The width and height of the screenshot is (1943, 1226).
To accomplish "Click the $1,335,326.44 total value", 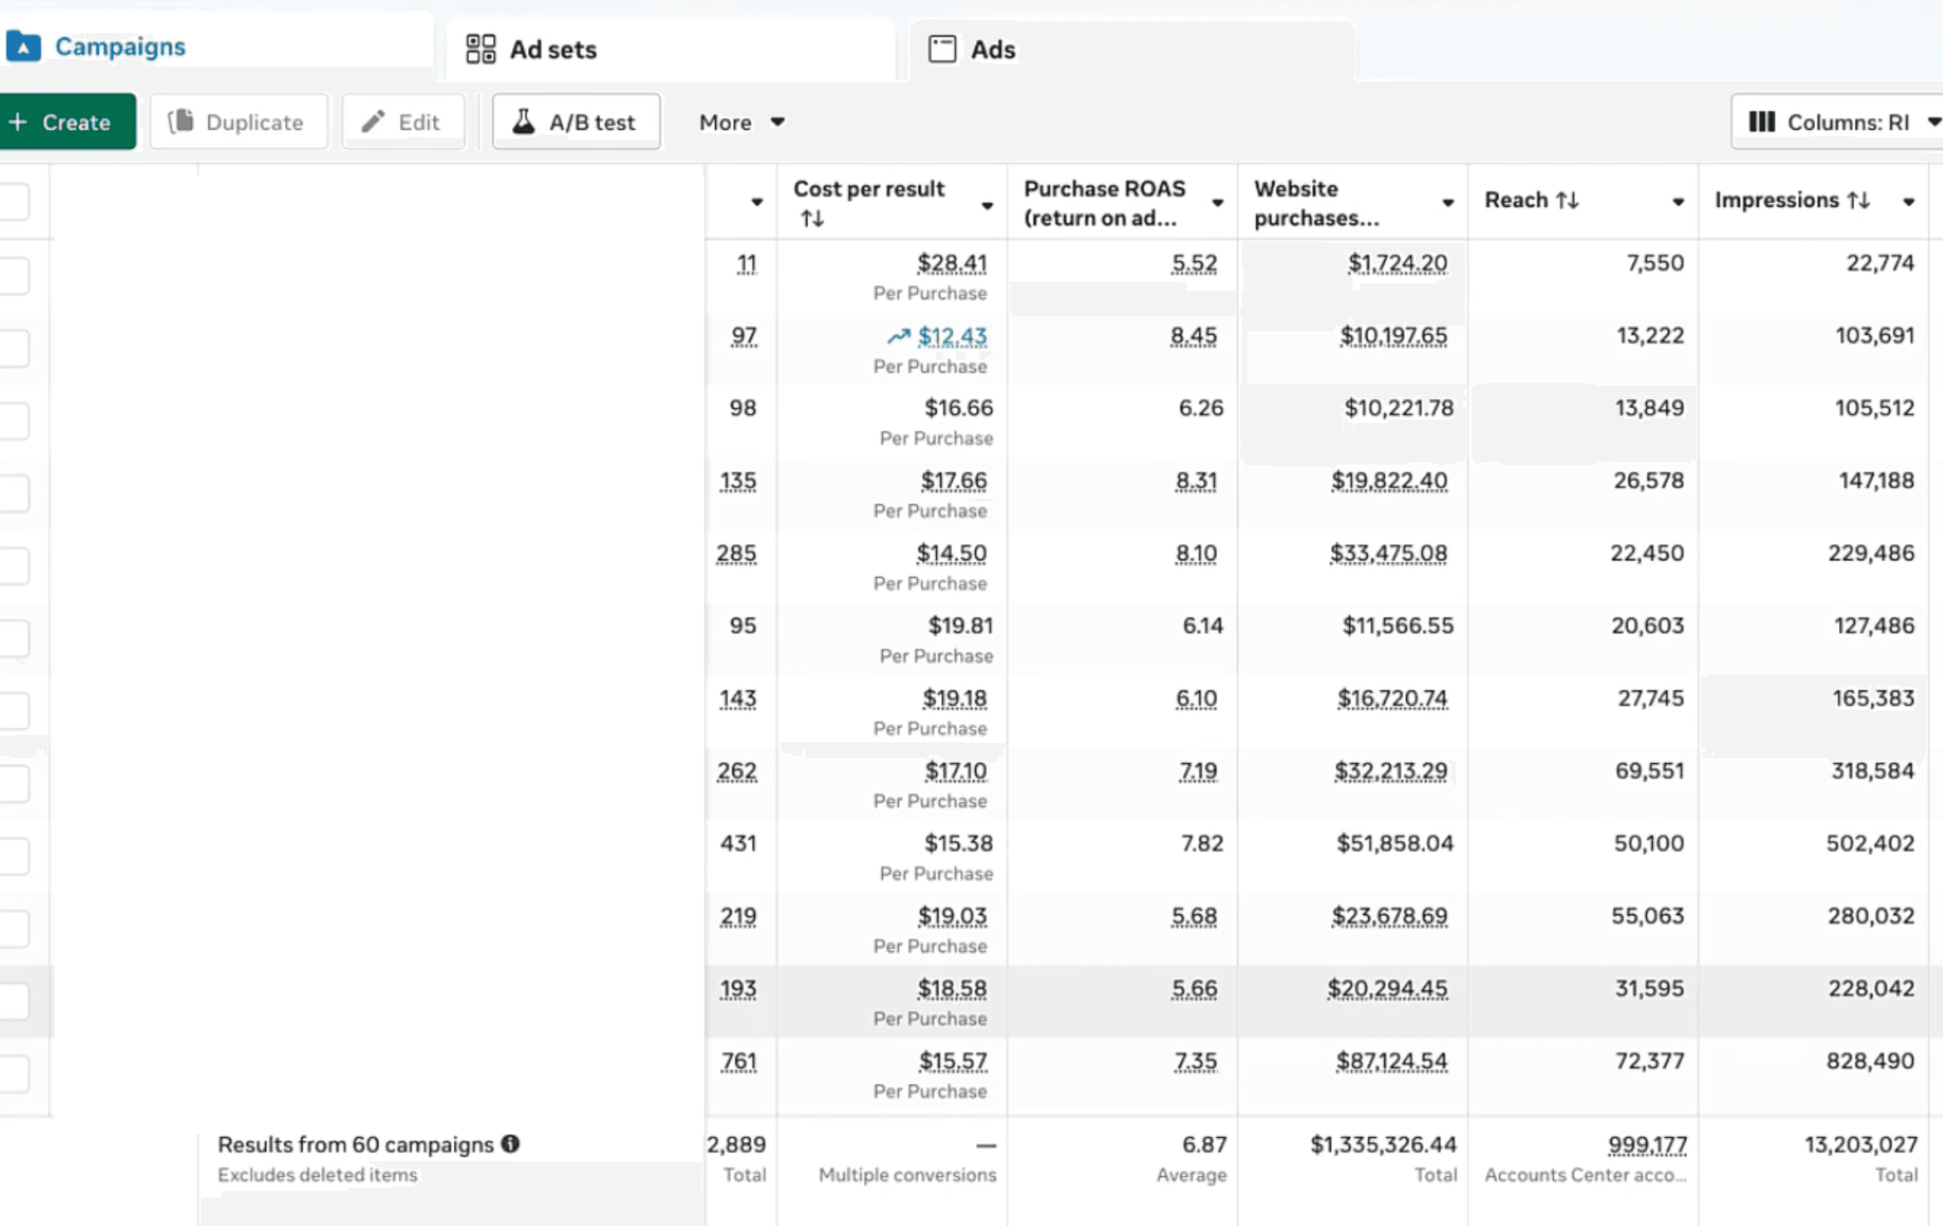I will tap(1383, 1145).
